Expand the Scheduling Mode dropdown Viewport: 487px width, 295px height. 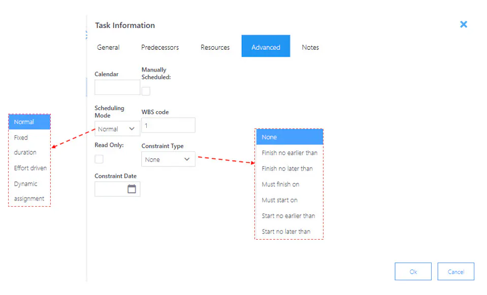point(117,128)
